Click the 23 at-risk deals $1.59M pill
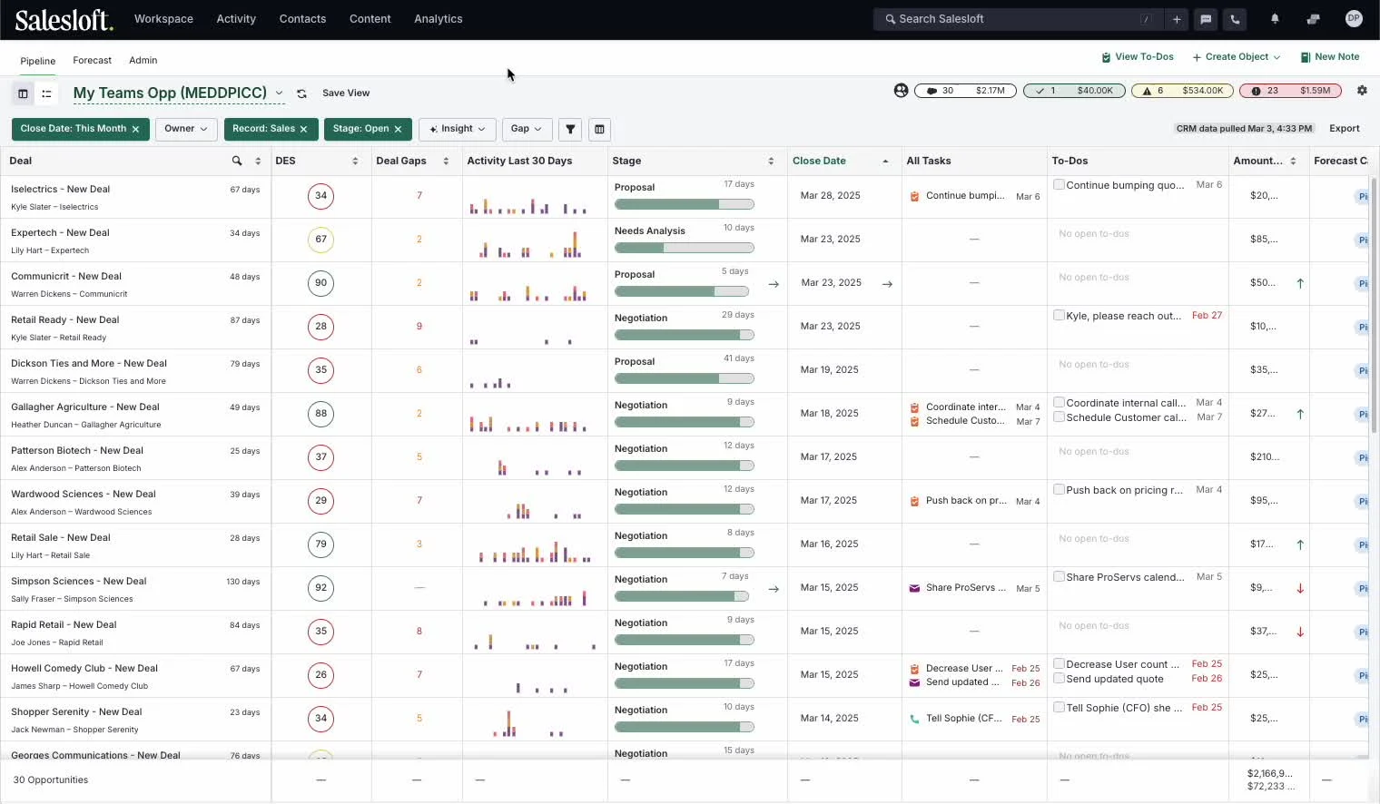1380x804 pixels. 1290,91
